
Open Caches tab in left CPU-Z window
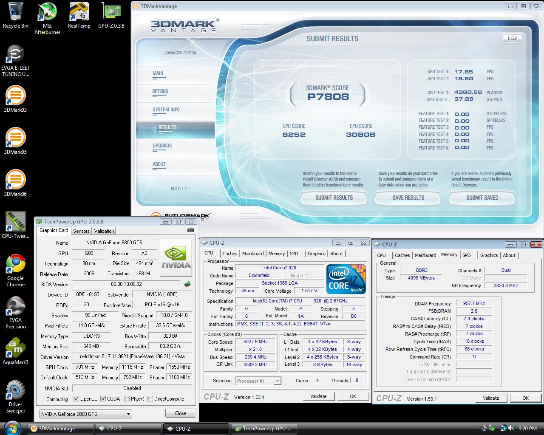230,254
